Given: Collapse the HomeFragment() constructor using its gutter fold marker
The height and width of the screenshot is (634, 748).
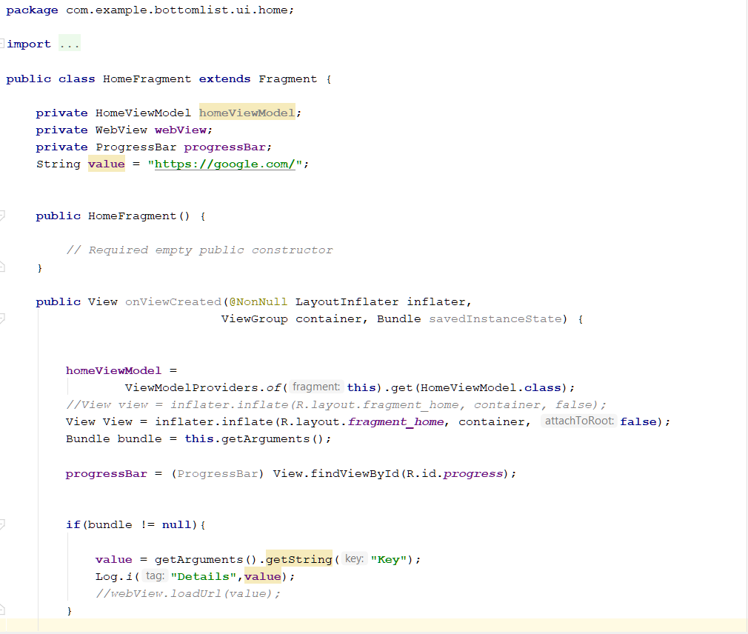Looking at the screenshot, I should (x=2, y=216).
